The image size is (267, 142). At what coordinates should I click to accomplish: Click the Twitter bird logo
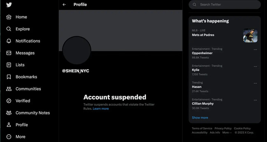tap(9, 4)
